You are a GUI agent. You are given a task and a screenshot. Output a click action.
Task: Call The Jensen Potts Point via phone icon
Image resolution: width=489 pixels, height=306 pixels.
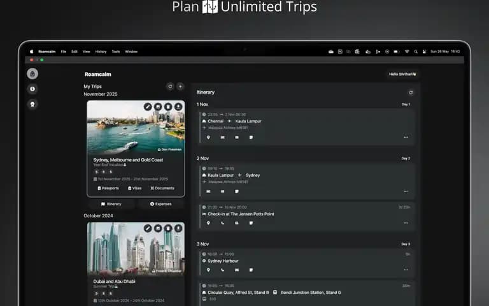click(223, 223)
